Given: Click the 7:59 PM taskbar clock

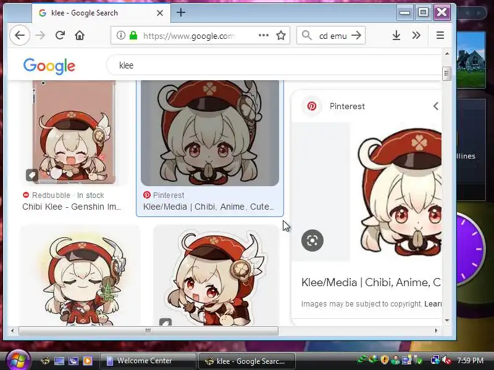Looking at the screenshot, I should [x=470, y=361].
